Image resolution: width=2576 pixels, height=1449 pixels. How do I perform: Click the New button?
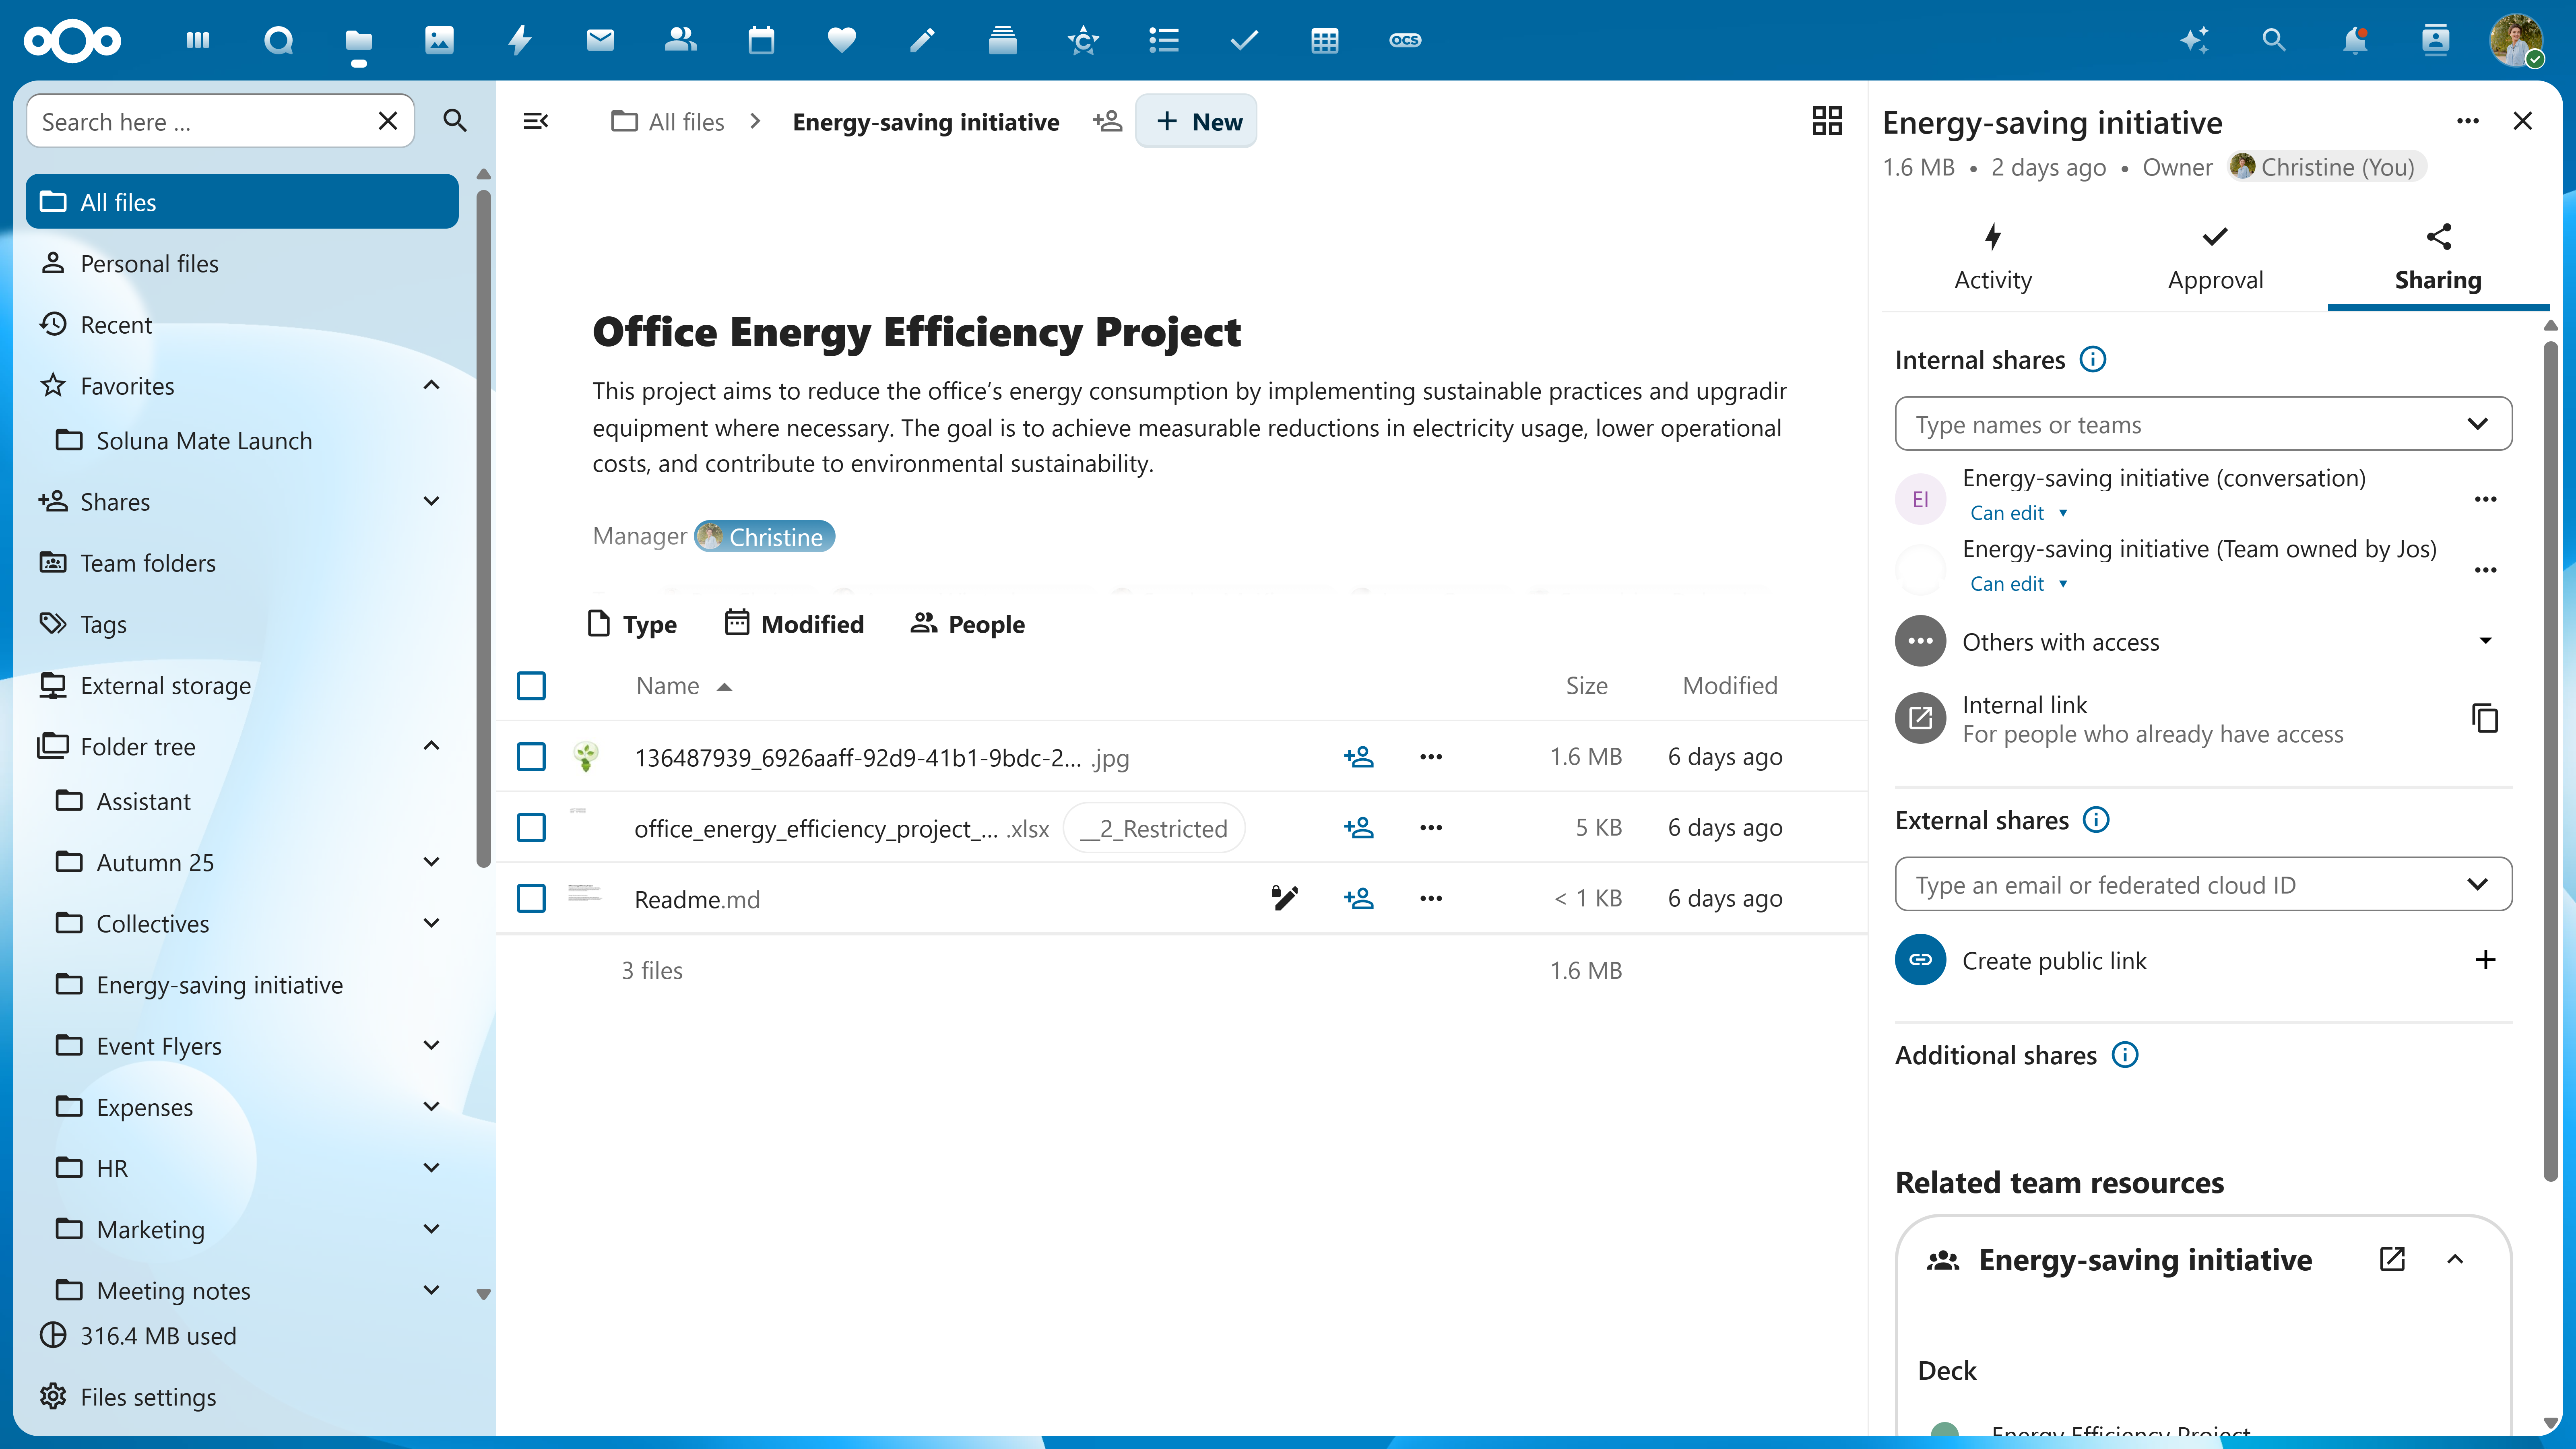tap(1196, 121)
